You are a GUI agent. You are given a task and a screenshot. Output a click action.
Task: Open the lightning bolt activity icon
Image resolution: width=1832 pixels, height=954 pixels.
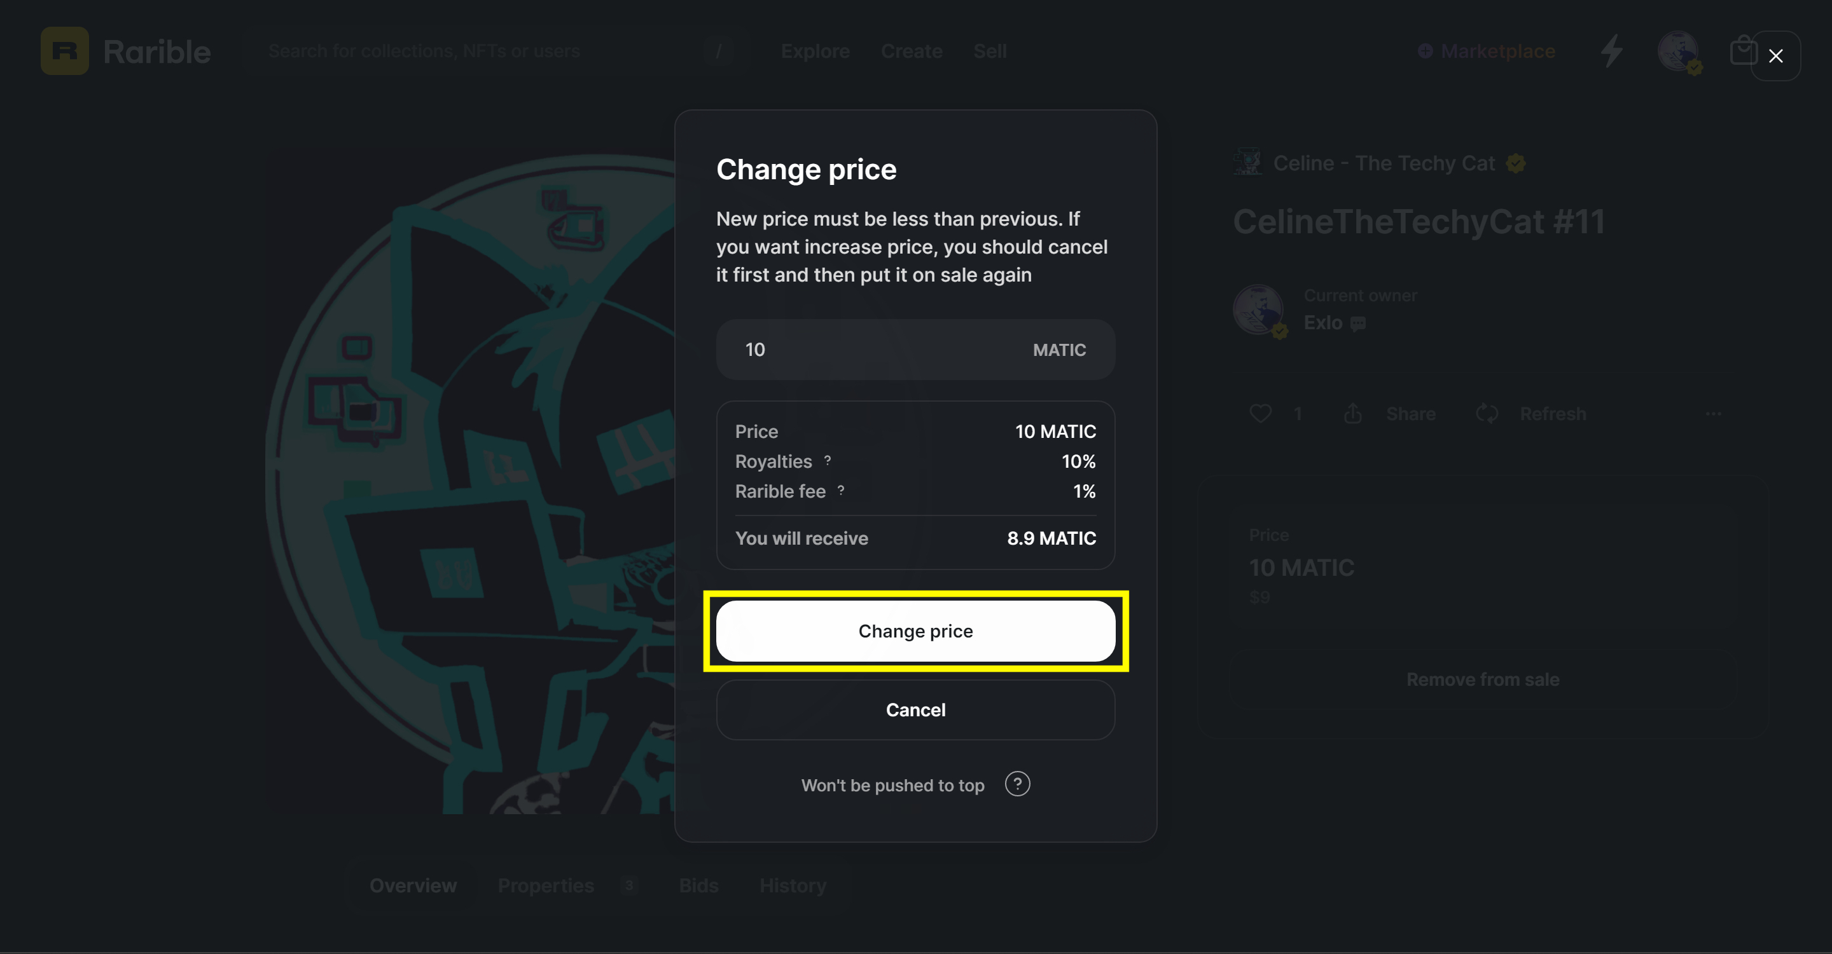pyautogui.click(x=1611, y=51)
